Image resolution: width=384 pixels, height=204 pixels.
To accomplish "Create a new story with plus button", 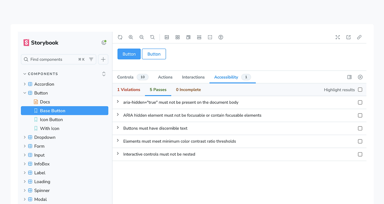I will tap(103, 59).
